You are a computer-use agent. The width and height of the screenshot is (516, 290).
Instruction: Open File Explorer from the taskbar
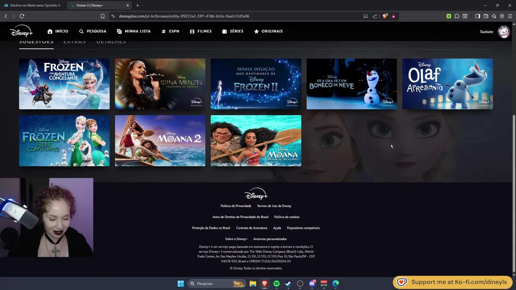point(253,284)
